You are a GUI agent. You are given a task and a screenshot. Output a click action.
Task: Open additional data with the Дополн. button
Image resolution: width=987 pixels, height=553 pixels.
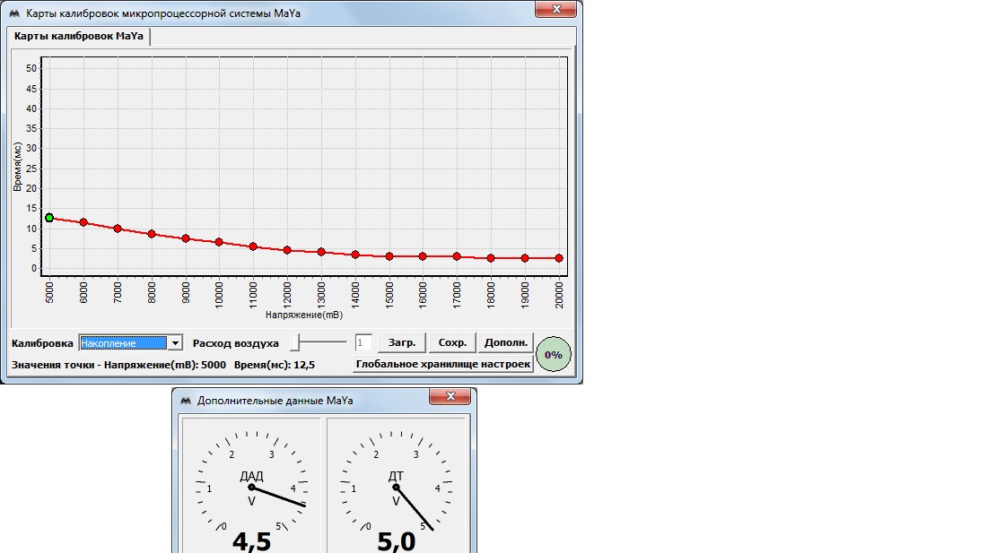point(506,342)
